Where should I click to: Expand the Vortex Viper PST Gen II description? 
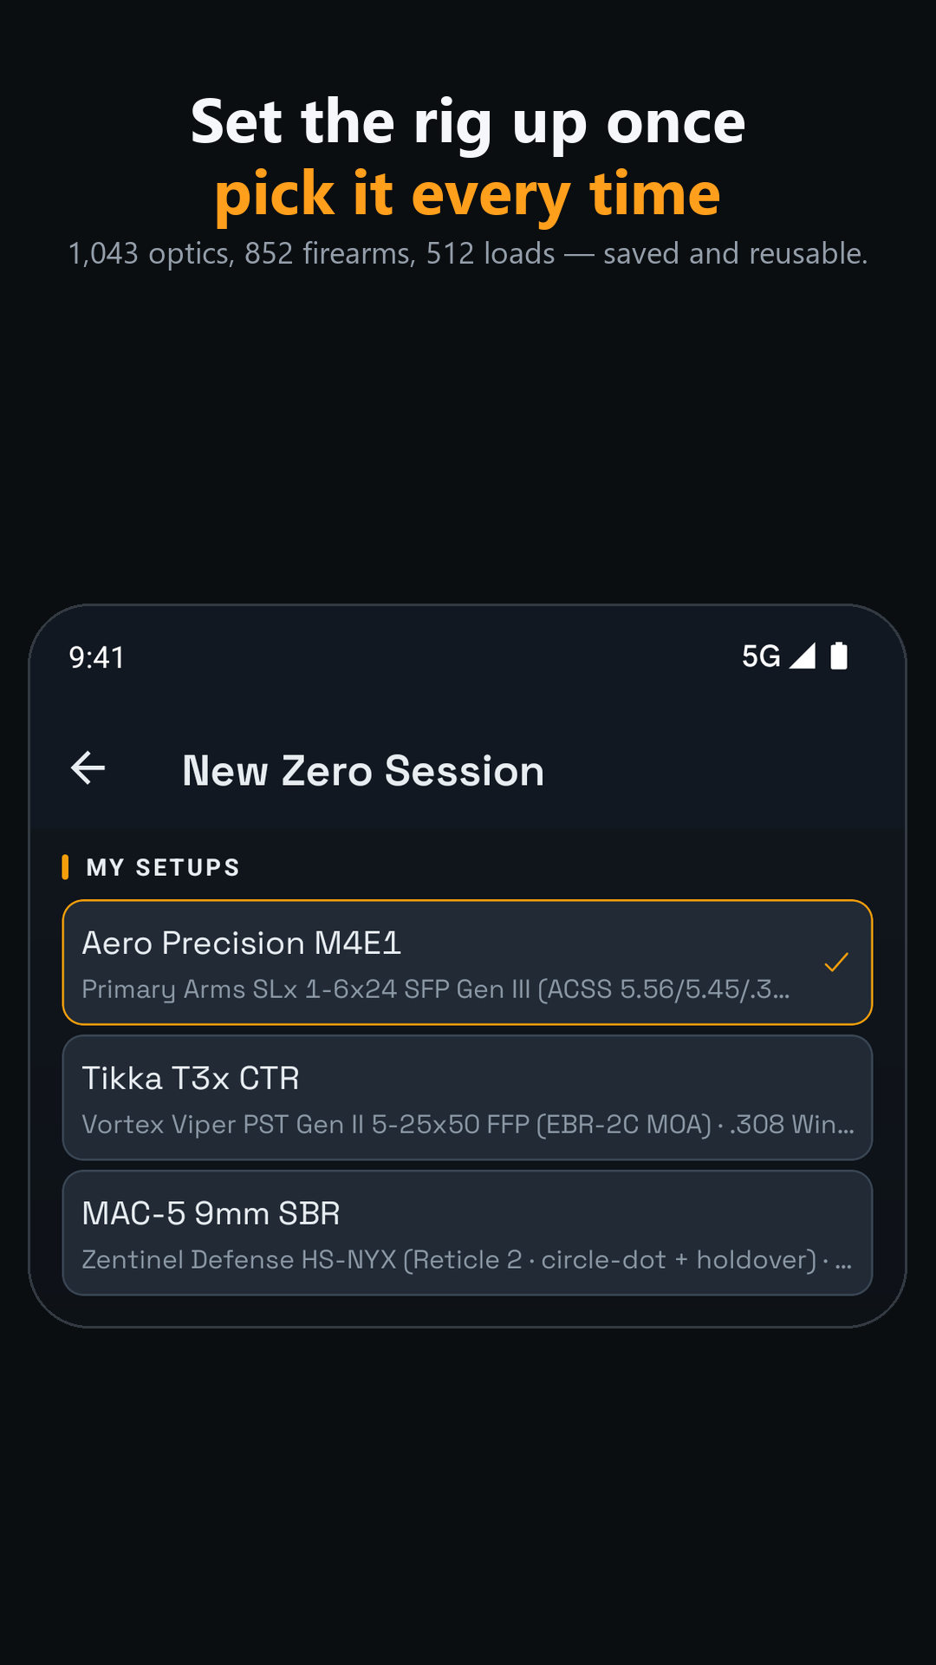pos(468,1125)
